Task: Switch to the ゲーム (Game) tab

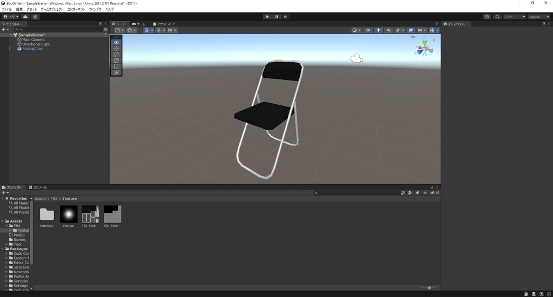Action: click(x=139, y=24)
